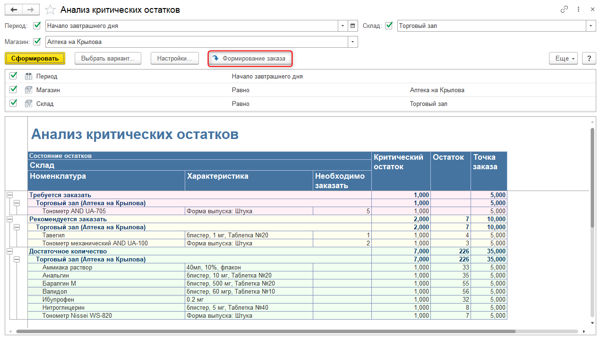Go back with the left arrow button
Image resolution: width=600 pixels, height=339 pixels.
pos(13,9)
